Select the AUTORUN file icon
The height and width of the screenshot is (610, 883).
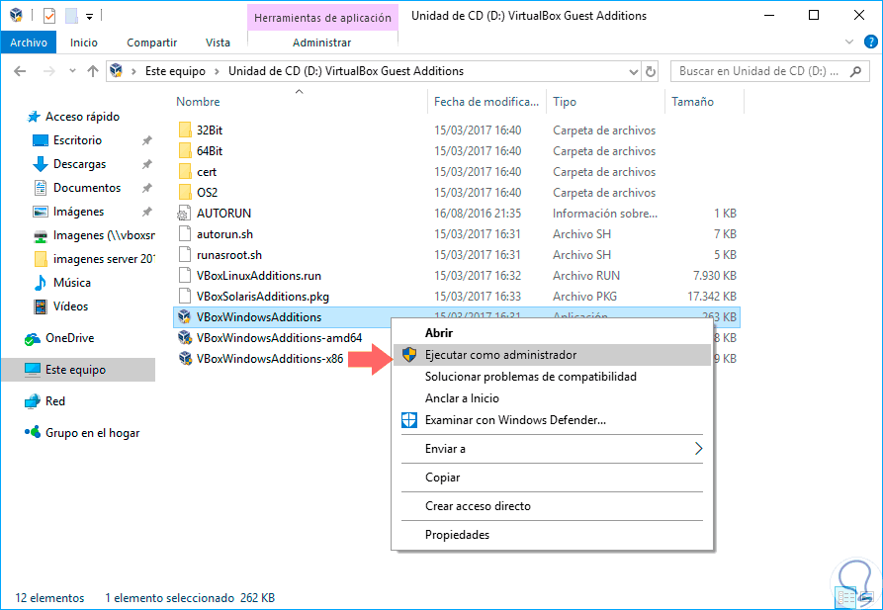[184, 214]
